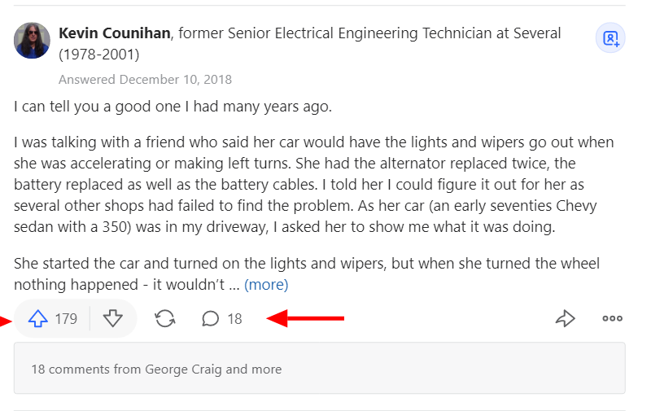Click the share arrow icon
Image resolution: width=651 pixels, height=411 pixels.
[x=565, y=319]
